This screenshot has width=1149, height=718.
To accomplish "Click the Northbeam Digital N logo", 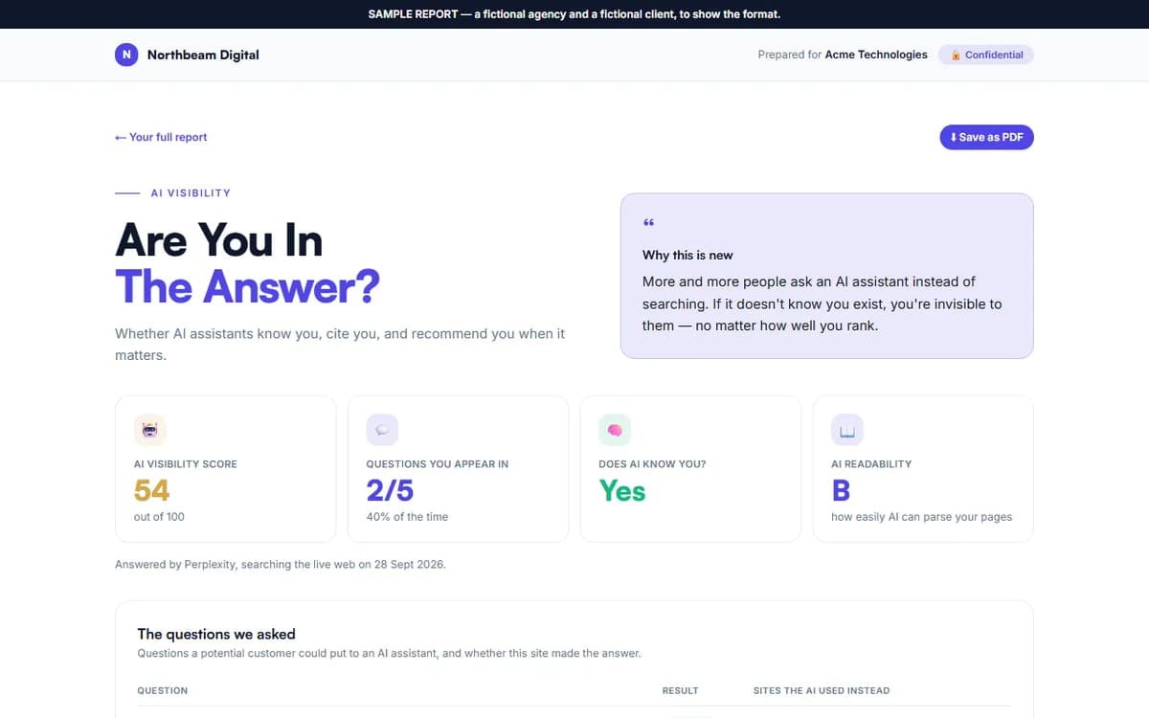I will click(126, 55).
